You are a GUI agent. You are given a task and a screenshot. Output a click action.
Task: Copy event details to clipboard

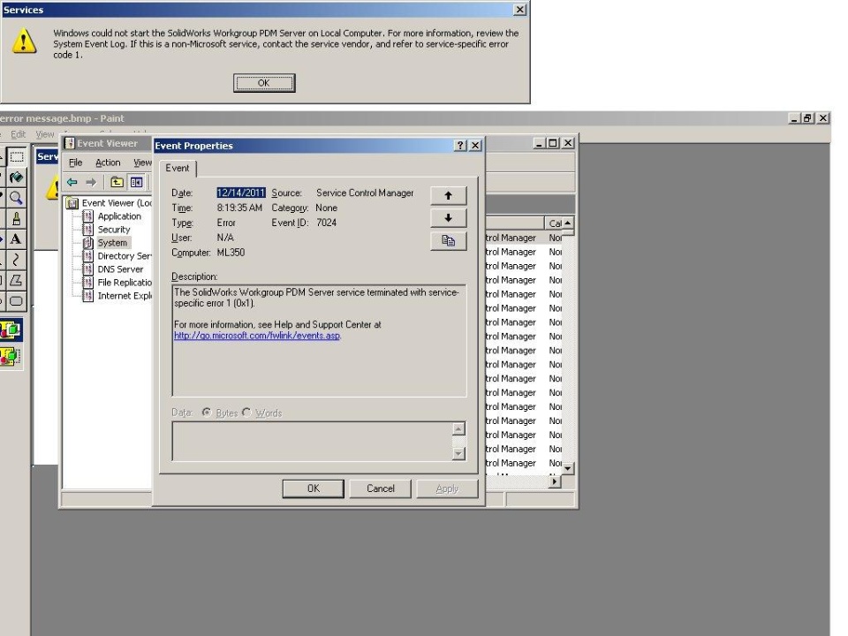point(449,240)
